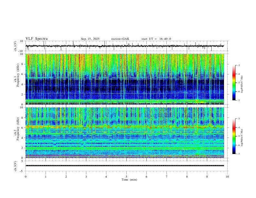Image resolution: width=256 pixels, height=198 pixels.
Task: Click the 'Time (min)' axis title
Action: point(129,180)
